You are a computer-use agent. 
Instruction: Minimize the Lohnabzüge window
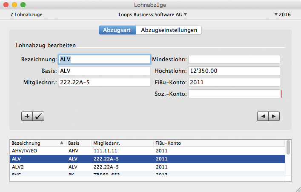click(x=14, y=5)
